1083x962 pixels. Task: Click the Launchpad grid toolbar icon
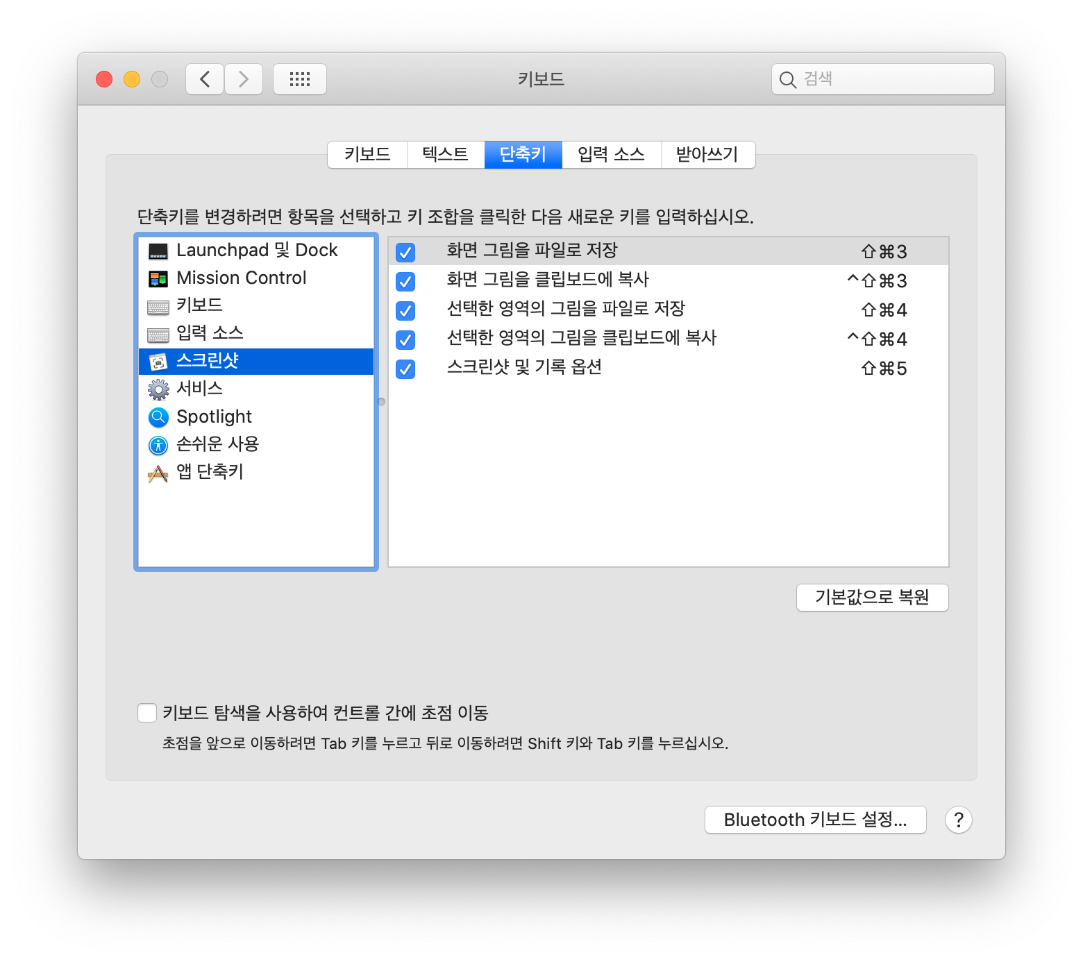point(300,78)
